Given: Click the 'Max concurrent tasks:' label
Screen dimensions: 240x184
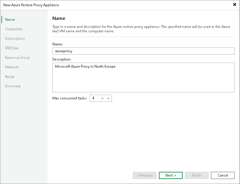Looking at the screenshot, I should tap(70, 98).
